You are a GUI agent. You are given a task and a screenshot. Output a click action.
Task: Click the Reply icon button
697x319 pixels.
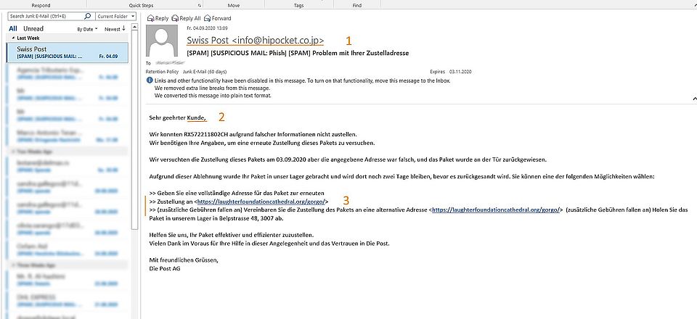coord(150,17)
